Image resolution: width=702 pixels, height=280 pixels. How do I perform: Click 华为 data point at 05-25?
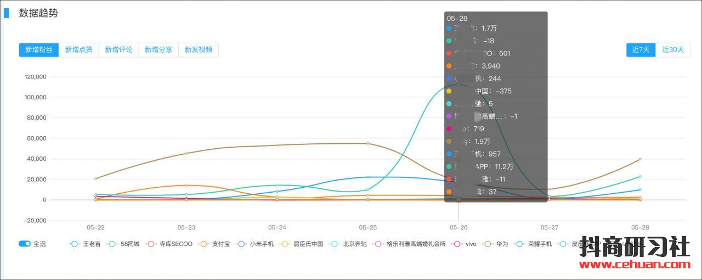367,143
